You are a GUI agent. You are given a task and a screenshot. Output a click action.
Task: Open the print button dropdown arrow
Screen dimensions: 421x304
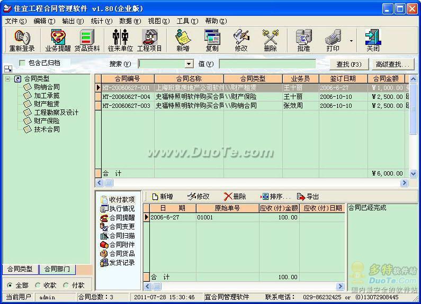(351, 41)
